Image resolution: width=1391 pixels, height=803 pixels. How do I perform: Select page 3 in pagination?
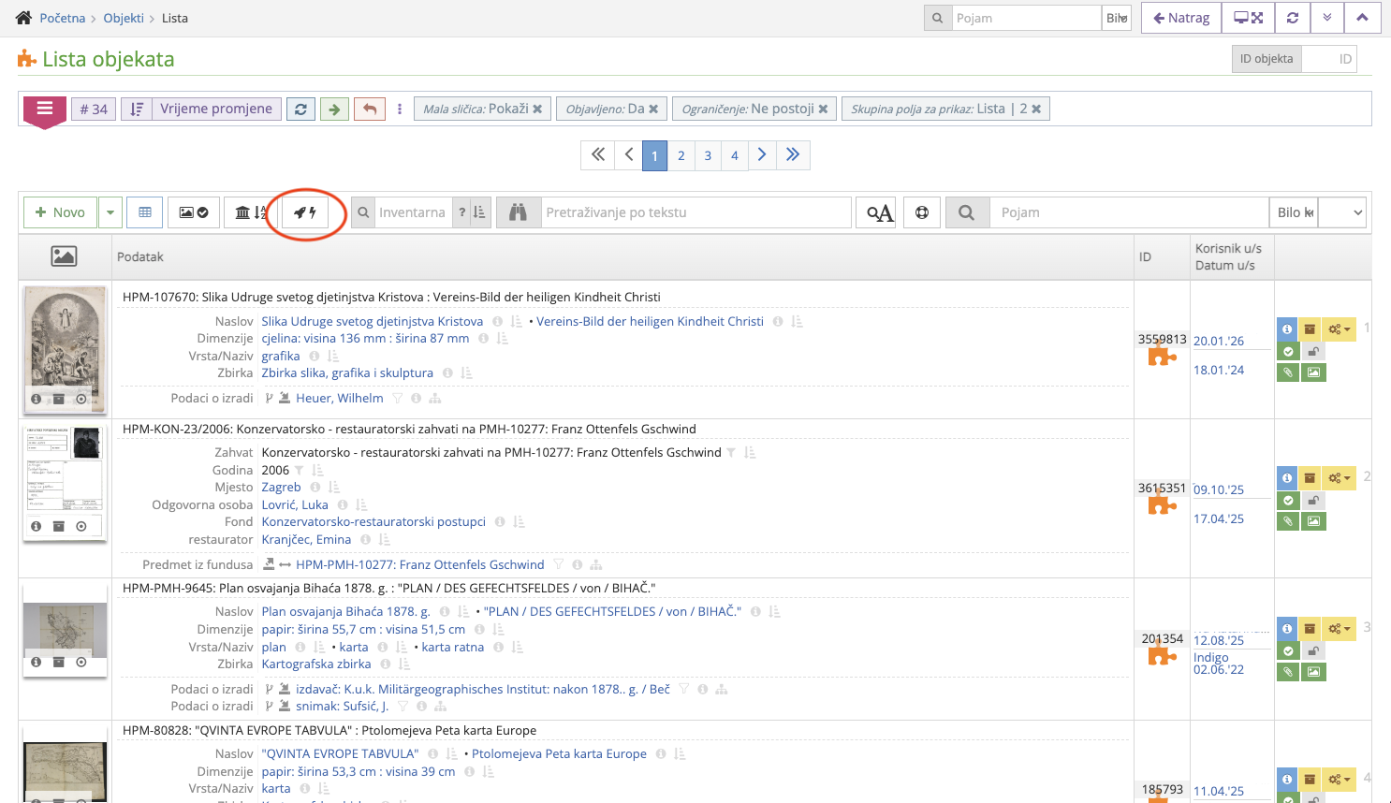click(708, 155)
